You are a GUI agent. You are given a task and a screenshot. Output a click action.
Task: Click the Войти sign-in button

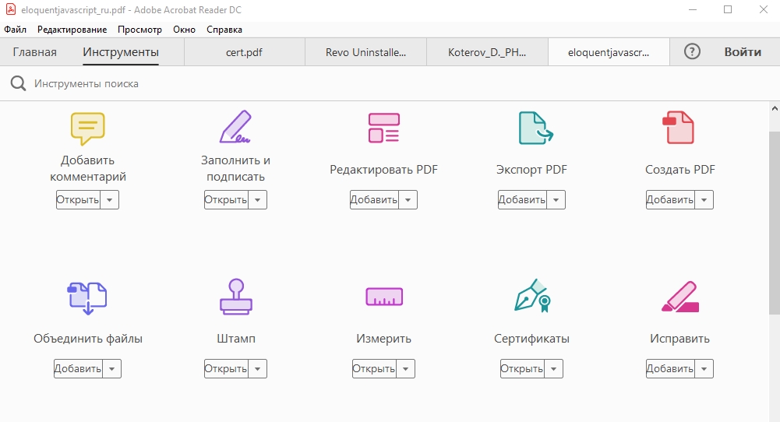coord(743,51)
